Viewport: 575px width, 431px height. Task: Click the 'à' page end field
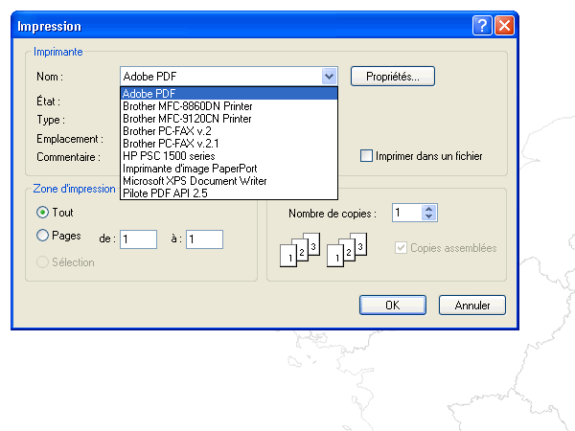tap(205, 239)
